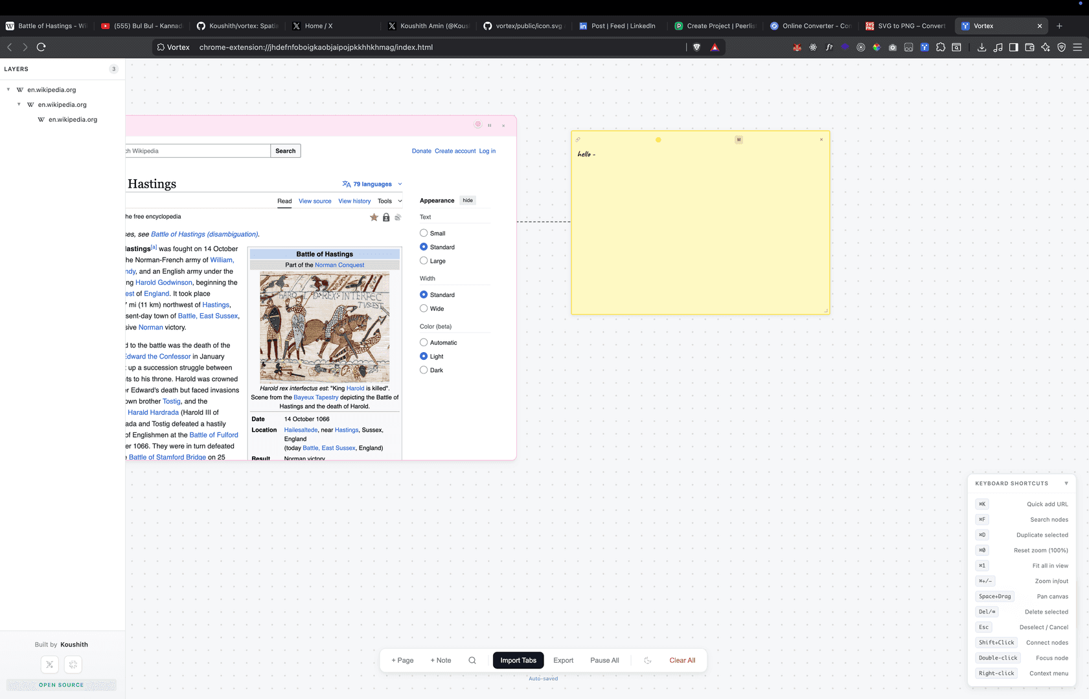Expand the first en.wikipedia.org layer entry

click(x=8, y=89)
